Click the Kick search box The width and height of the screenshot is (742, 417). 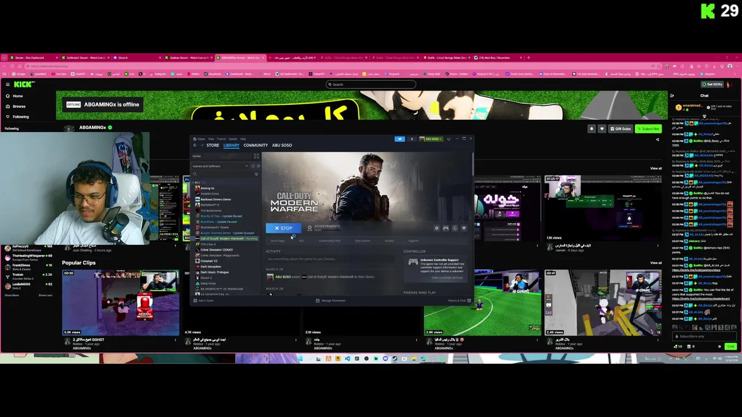pos(370,85)
